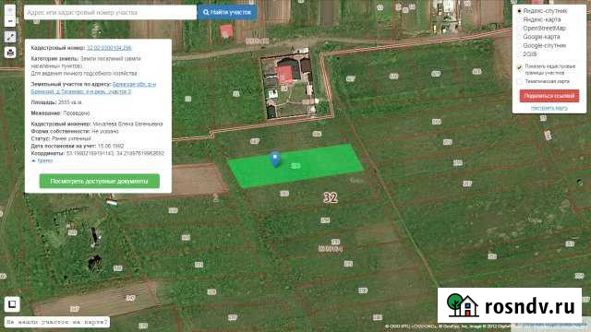
Task: Zoom in the map with plus button
Action: (x=10, y=10)
